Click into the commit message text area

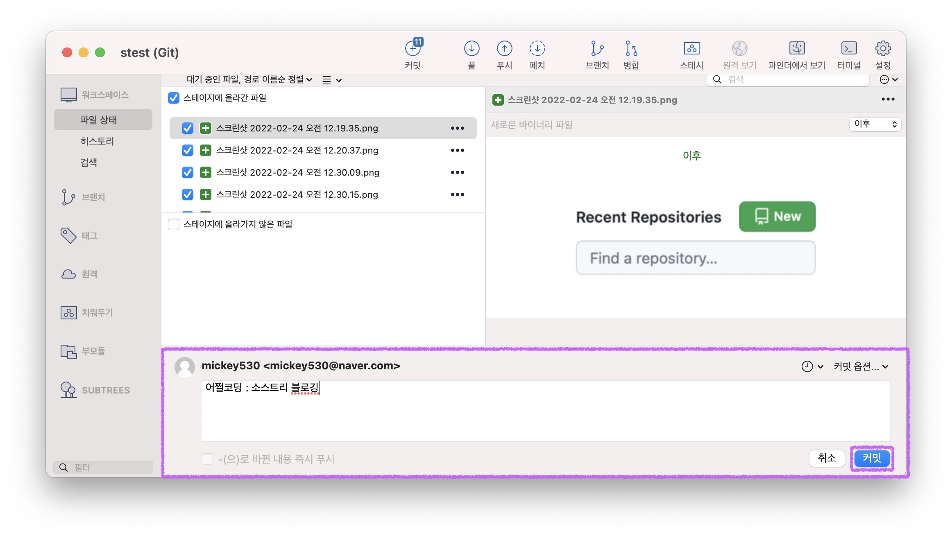(x=545, y=411)
